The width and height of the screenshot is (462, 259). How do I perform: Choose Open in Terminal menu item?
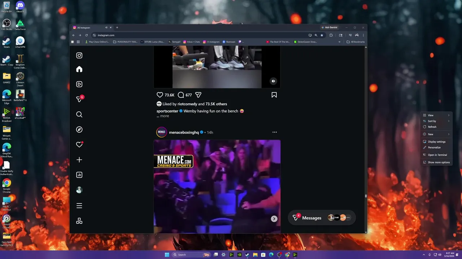coord(436,155)
